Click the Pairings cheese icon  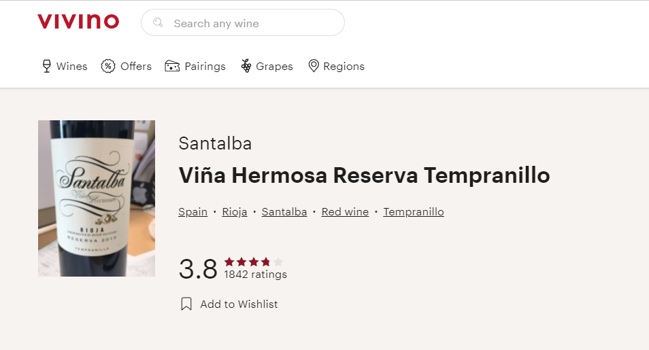coord(172,66)
